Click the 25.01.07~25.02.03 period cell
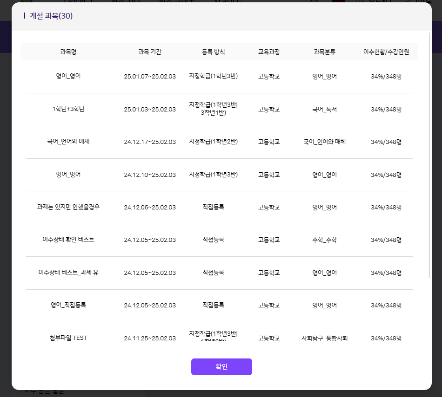Screen dimensions: 442x397 pyautogui.click(x=150, y=77)
